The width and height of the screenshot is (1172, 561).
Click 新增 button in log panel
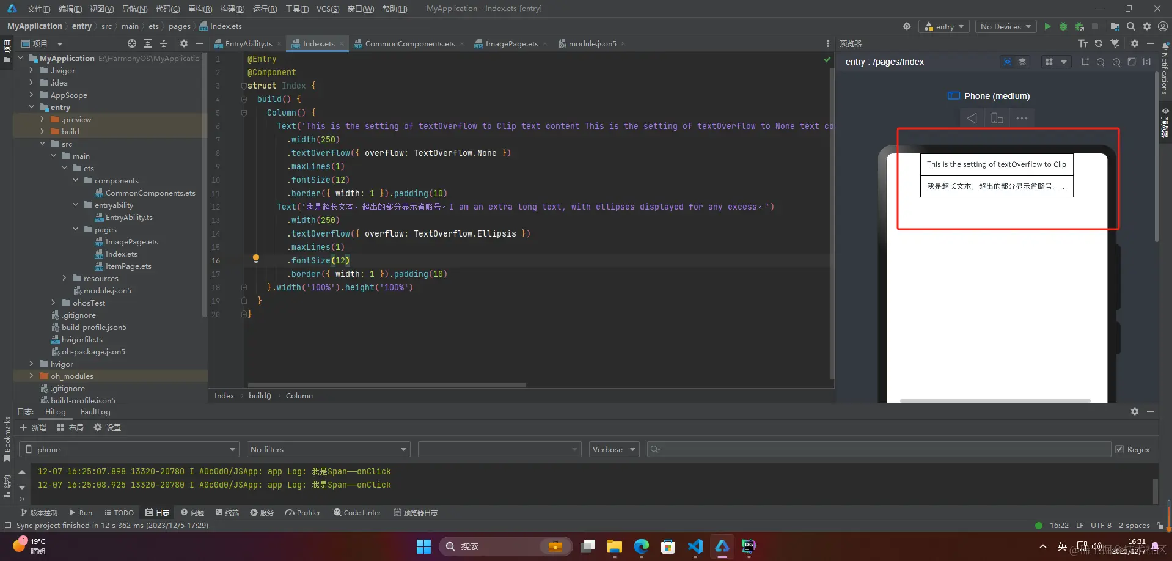(x=33, y=427)
